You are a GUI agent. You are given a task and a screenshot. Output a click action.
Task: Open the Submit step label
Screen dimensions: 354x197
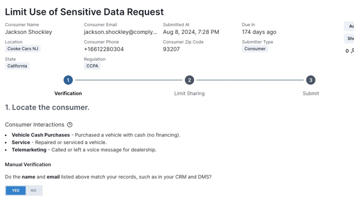[311, 94]
